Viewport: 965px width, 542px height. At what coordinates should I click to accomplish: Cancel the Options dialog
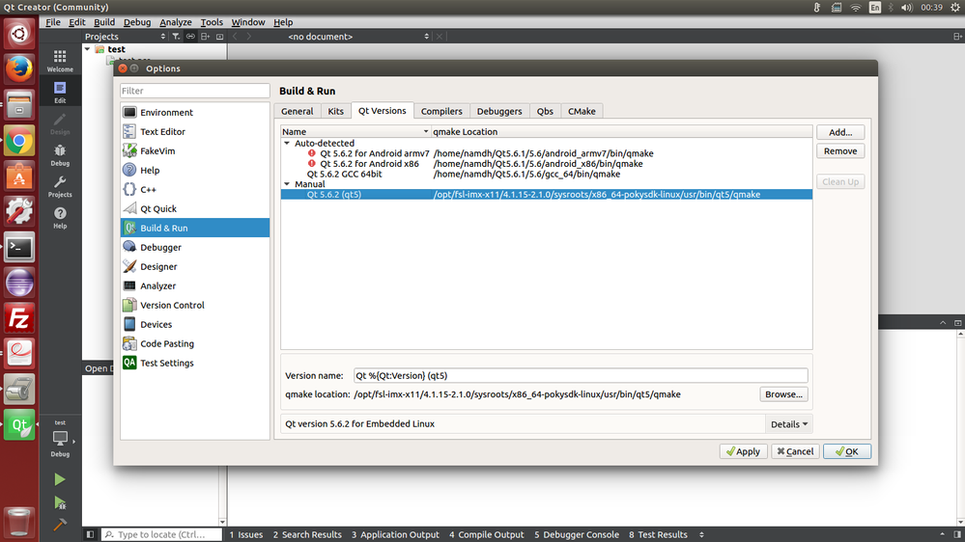click(795, 451)
